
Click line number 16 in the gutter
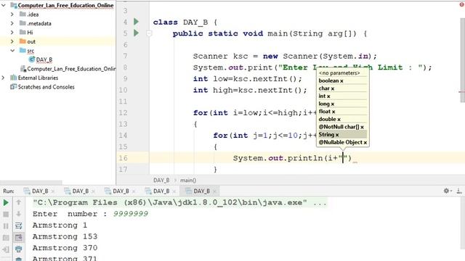pyautogui.click(x=123, y=158)
